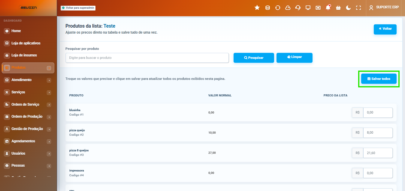The width and height of the screenshot is (405, 191).
Task: Click the pizza queijo list price field
Action: pos(378,133)
